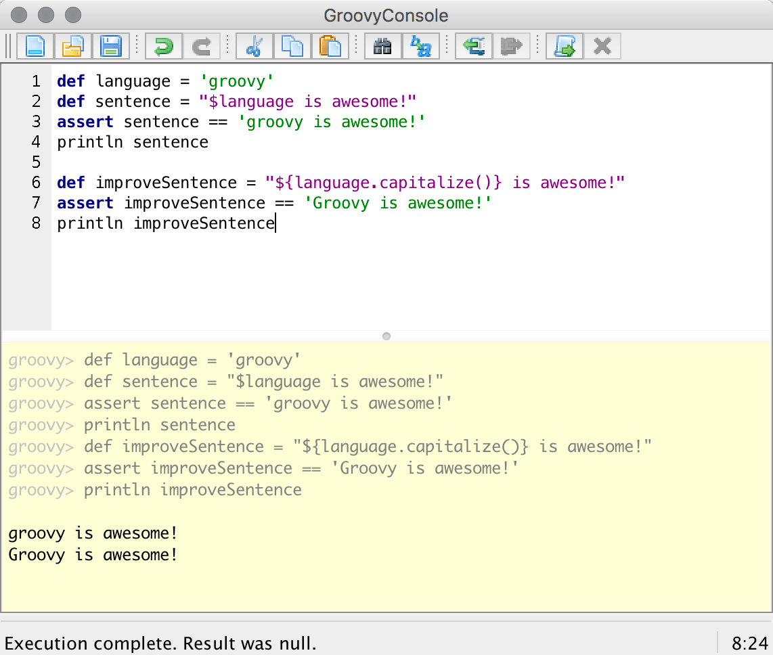Click result 'groovy is awesome!' lowercase
The width and height of the screenshot is (773, 655).
(93, 533)
